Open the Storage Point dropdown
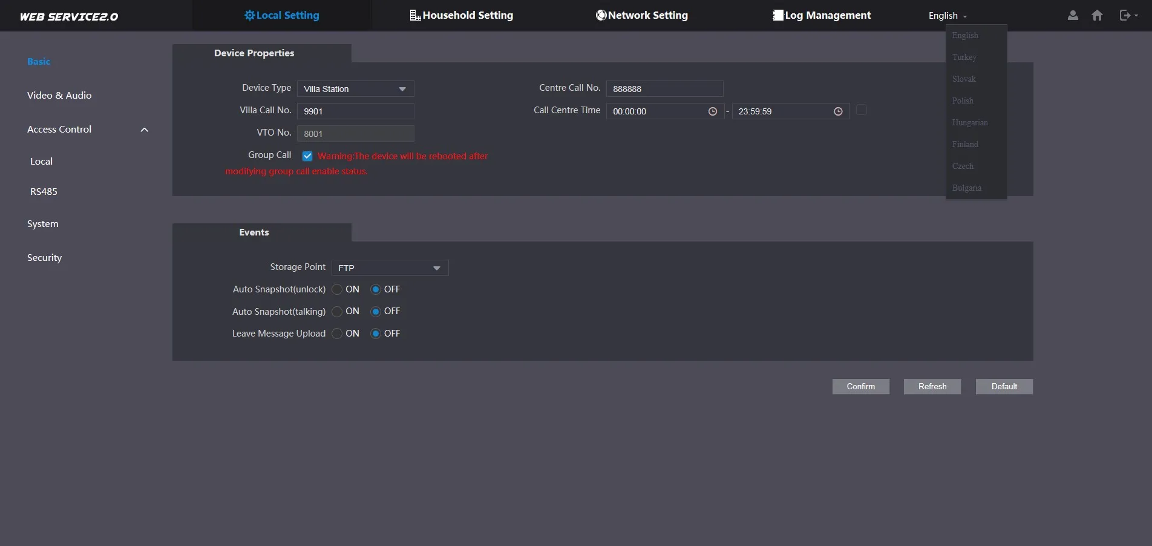The width and height of the screenshot is (1152, 546). tap(390, 268)
